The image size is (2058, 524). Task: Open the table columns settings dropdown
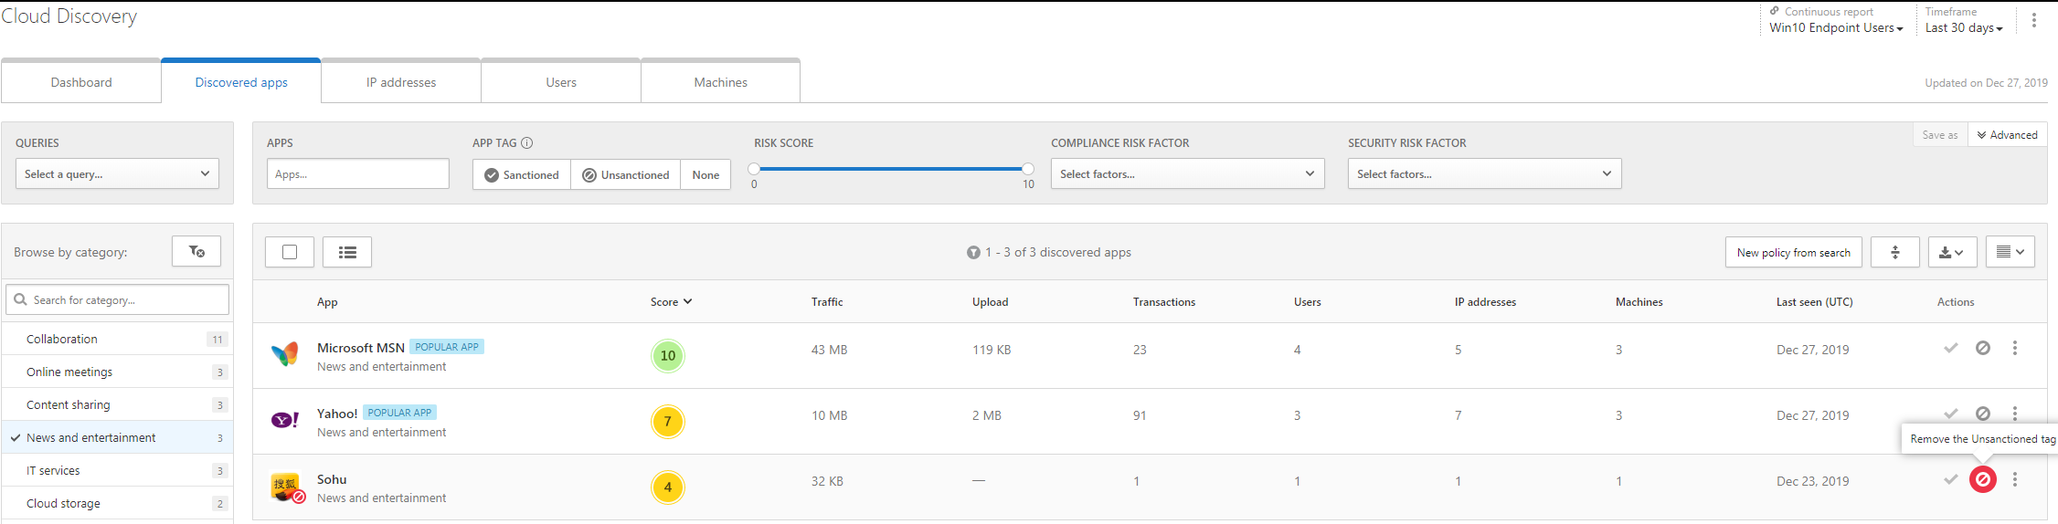pyautogui.click(x=2010, y=252)
